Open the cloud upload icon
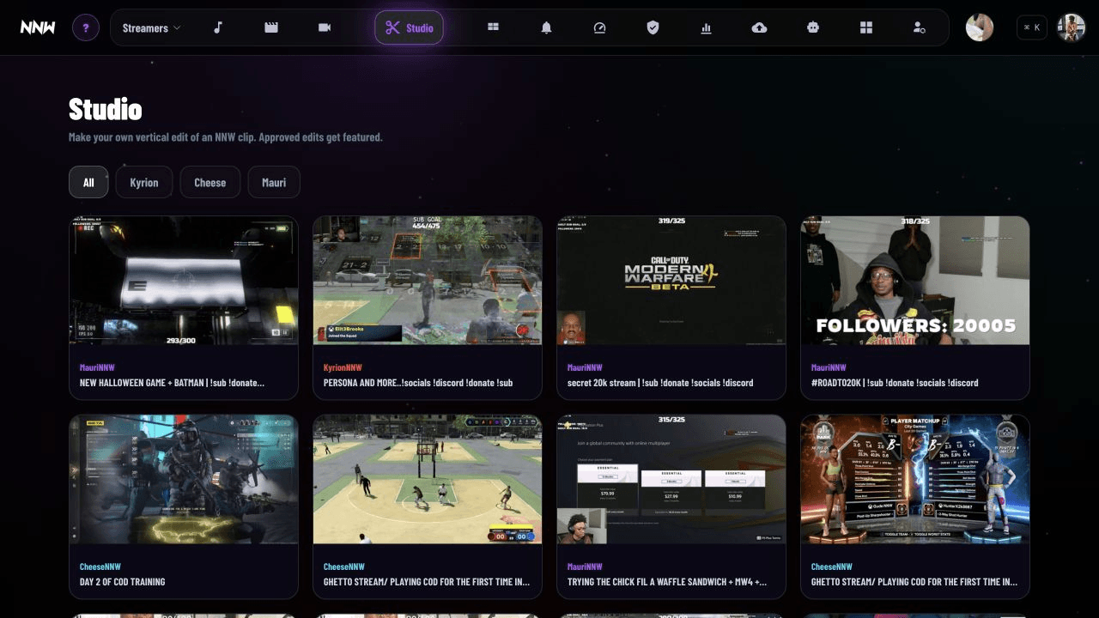Image resolution: width=1099 pixels, height=618 pixels. click(x=759, y=27)
